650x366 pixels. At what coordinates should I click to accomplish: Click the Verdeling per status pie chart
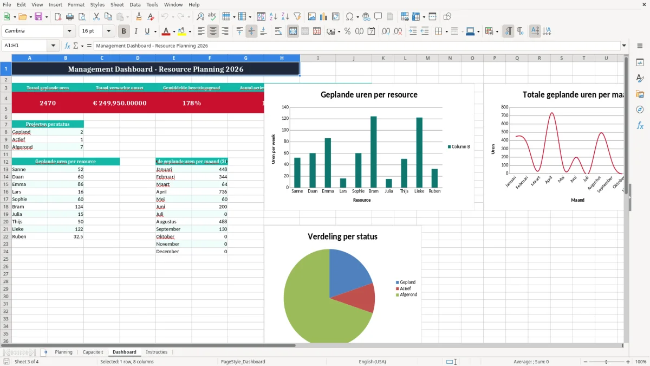coord(329,295)
